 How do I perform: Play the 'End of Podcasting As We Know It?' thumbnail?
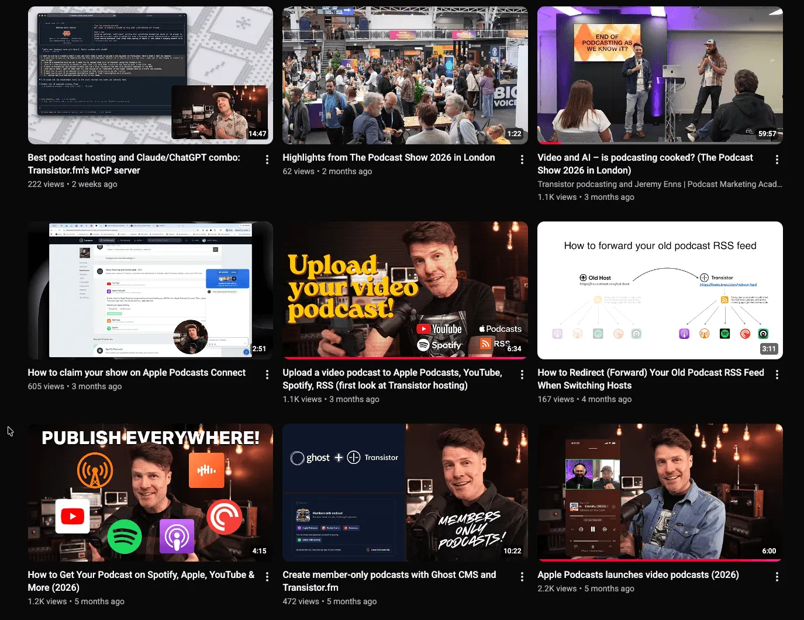pos(660,75)
